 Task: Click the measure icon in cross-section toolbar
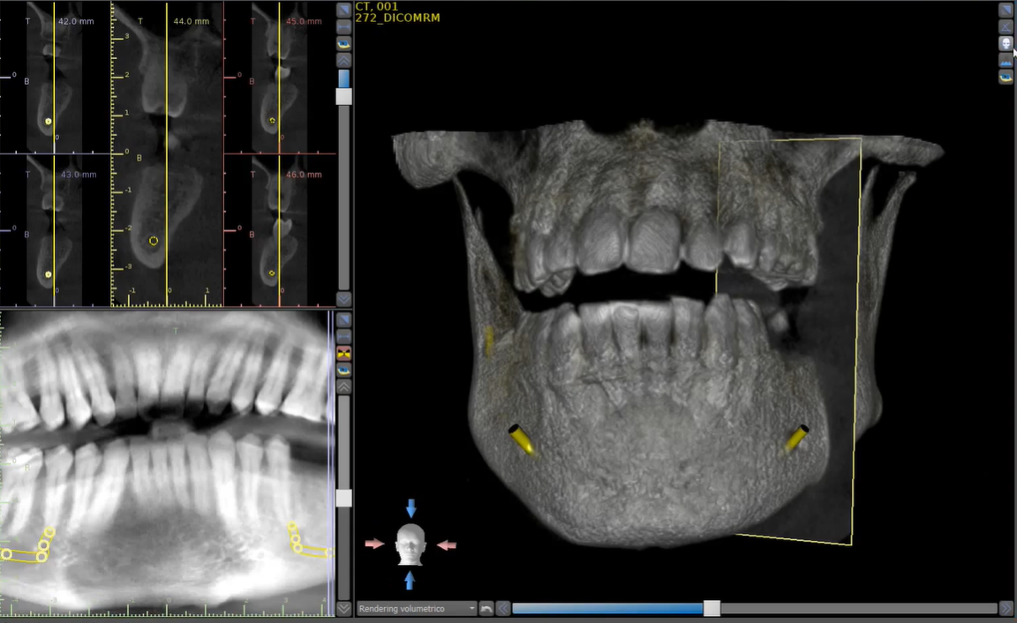pyautogui.click(x=343, y=26)
